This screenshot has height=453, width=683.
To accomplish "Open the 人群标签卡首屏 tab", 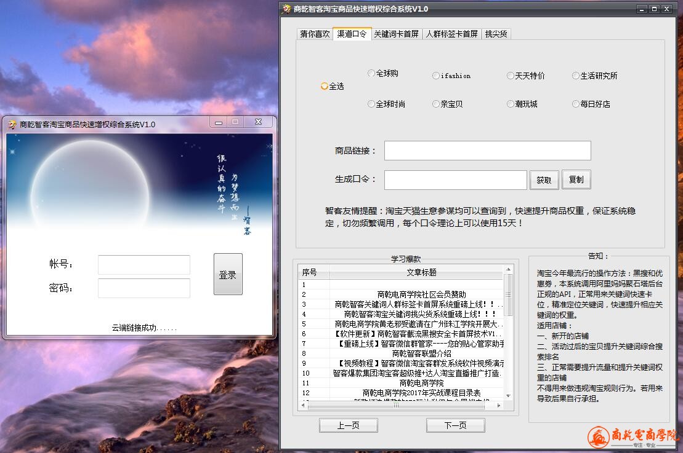I will [451, 34].
